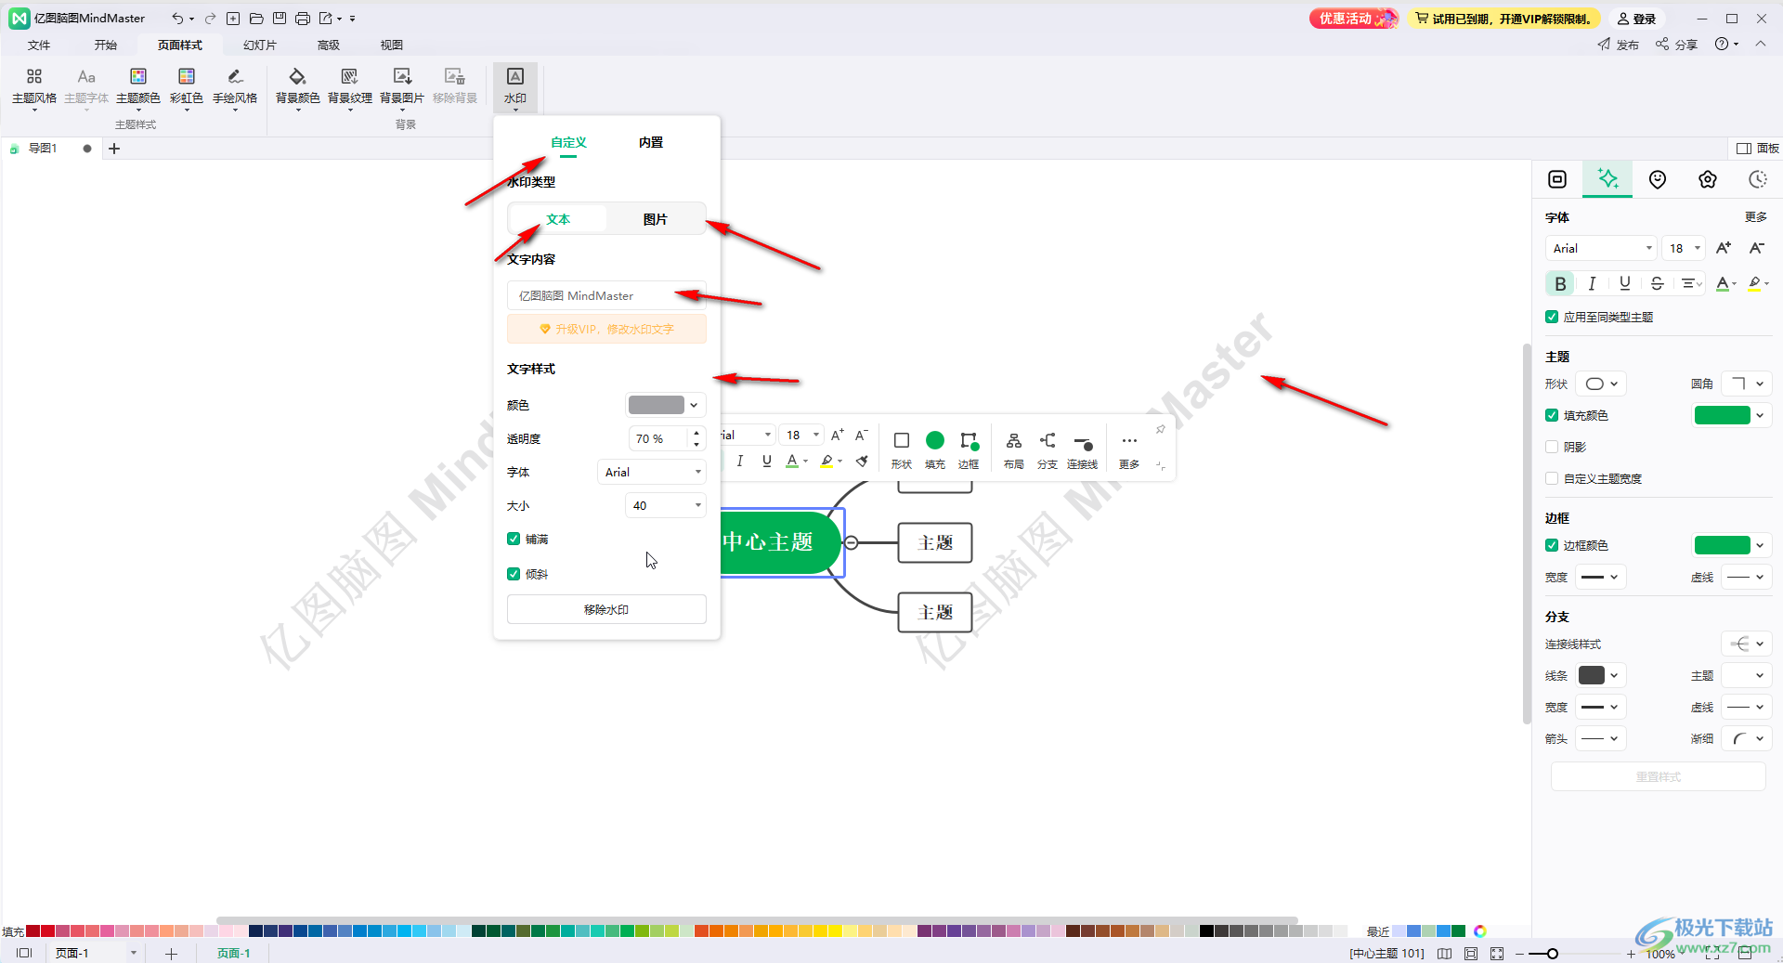
Task: Open the 主题颜色 theme color picker
Action: pos(138,88)
